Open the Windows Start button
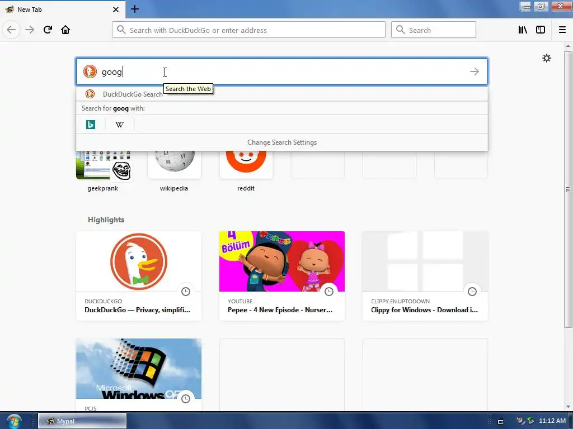This screenshot has height=429, width=573. point(14,421)
